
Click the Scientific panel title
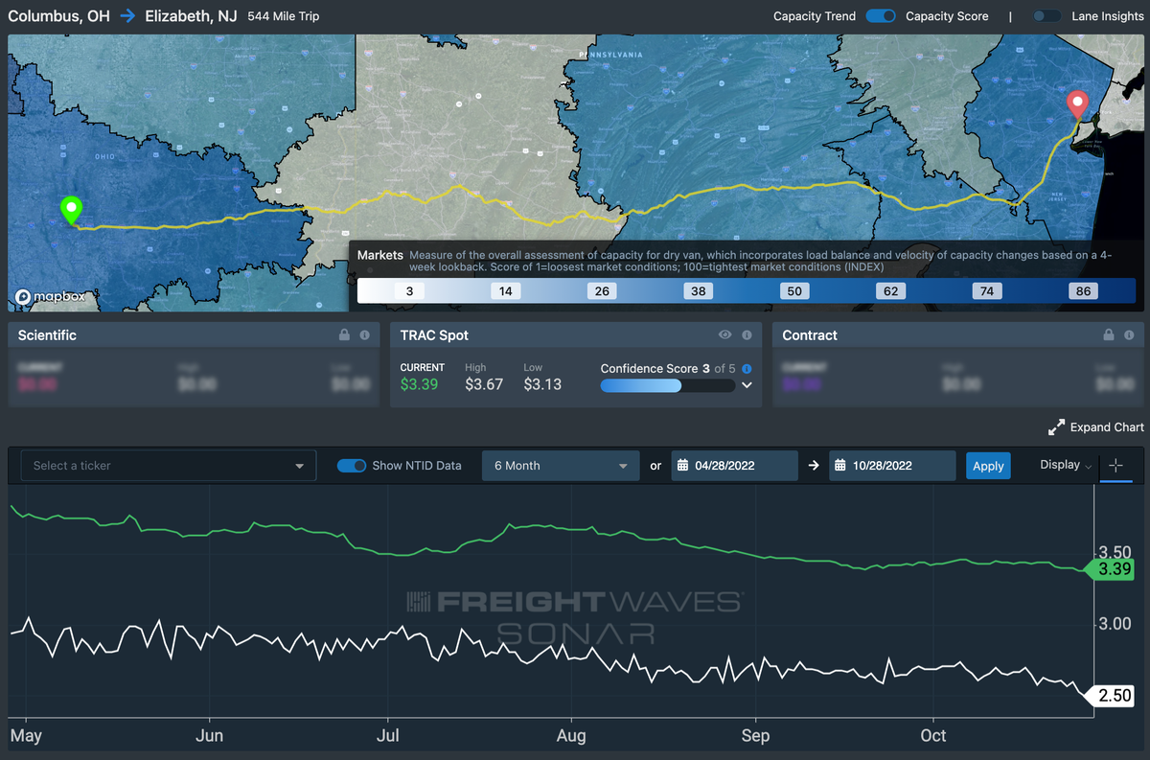(47, 335)
